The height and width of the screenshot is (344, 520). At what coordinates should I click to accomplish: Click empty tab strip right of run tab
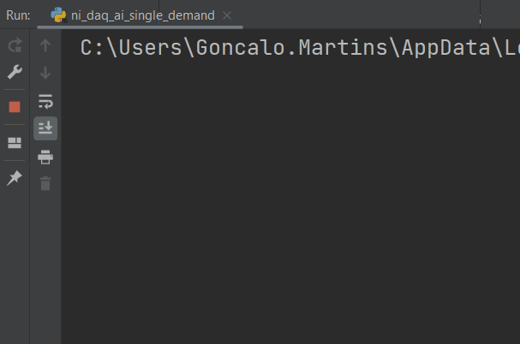[360, 15]
